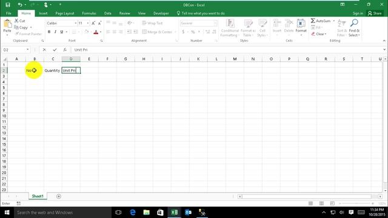Open the Calibri font name dropdown
Viewport: 388px width, 218px height.
click(75, 23)
